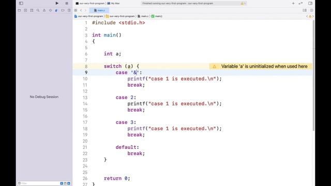Viewport: 331px width, 186px height.
Task: Toggle the middle filter button
Action: [65, 183]
